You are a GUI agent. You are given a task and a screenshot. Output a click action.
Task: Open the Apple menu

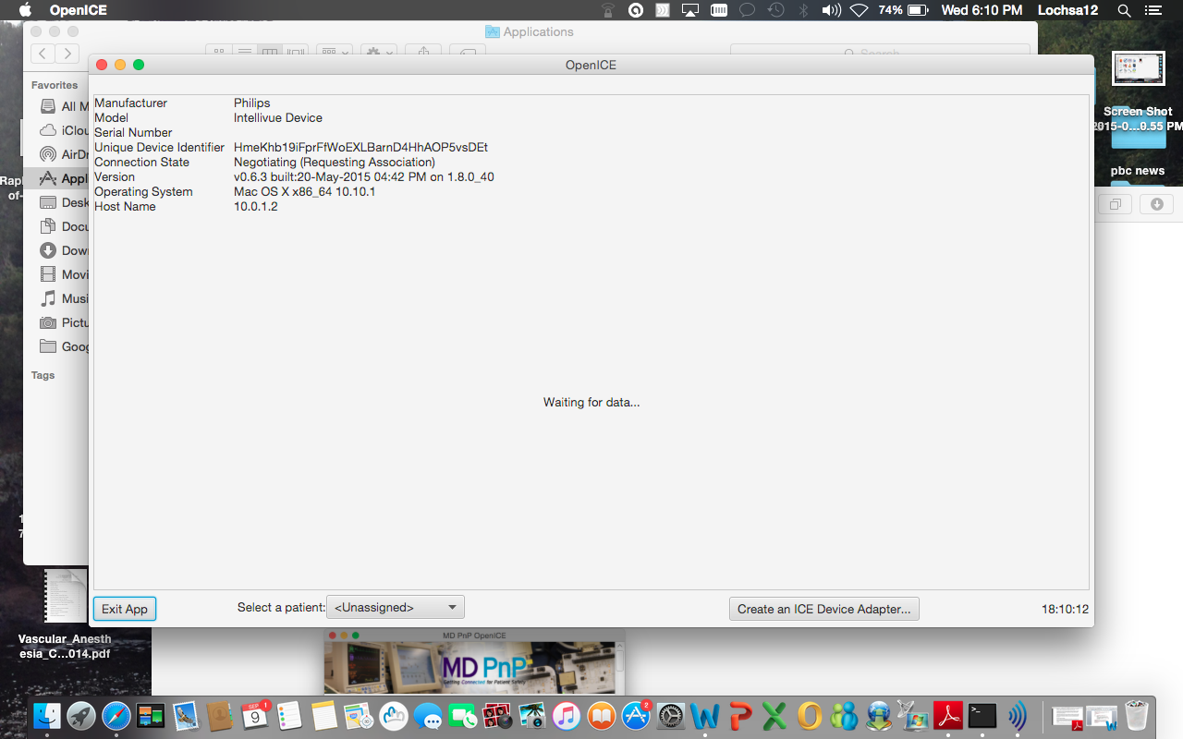pos(25,10)
